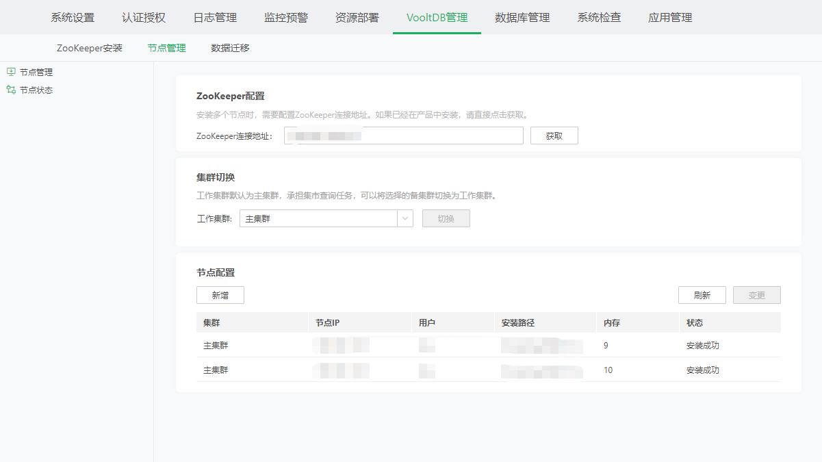822x462 pixels.
Task: Open the 应用管理 tab
Action: [670, 18]
